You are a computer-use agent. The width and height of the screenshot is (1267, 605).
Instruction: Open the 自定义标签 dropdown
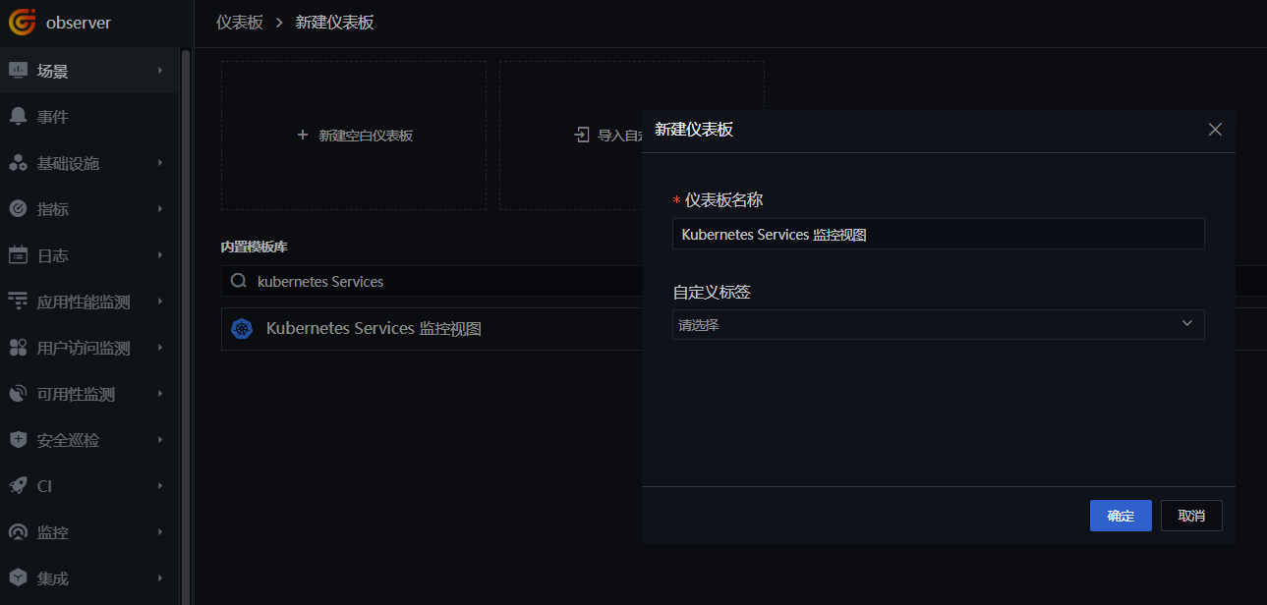pyautogui.click(x=938, y=324)
